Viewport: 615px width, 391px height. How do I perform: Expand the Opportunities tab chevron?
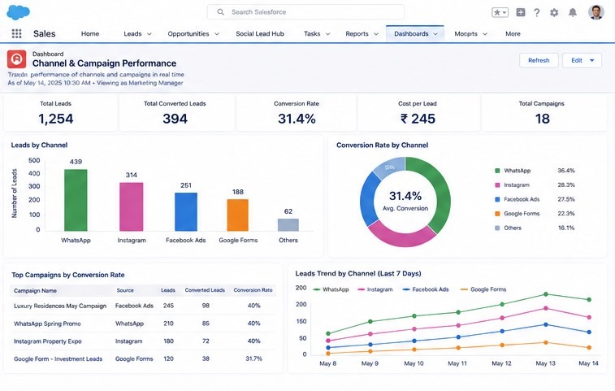[x=216, y=34]
